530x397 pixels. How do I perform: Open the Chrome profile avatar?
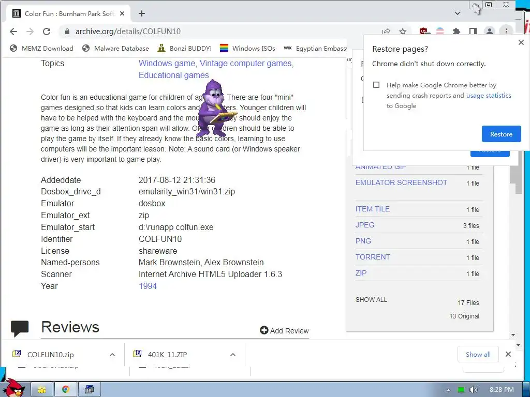click(x=490, y=32)
